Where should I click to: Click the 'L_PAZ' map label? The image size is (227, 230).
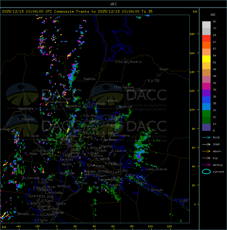[184, 201]
